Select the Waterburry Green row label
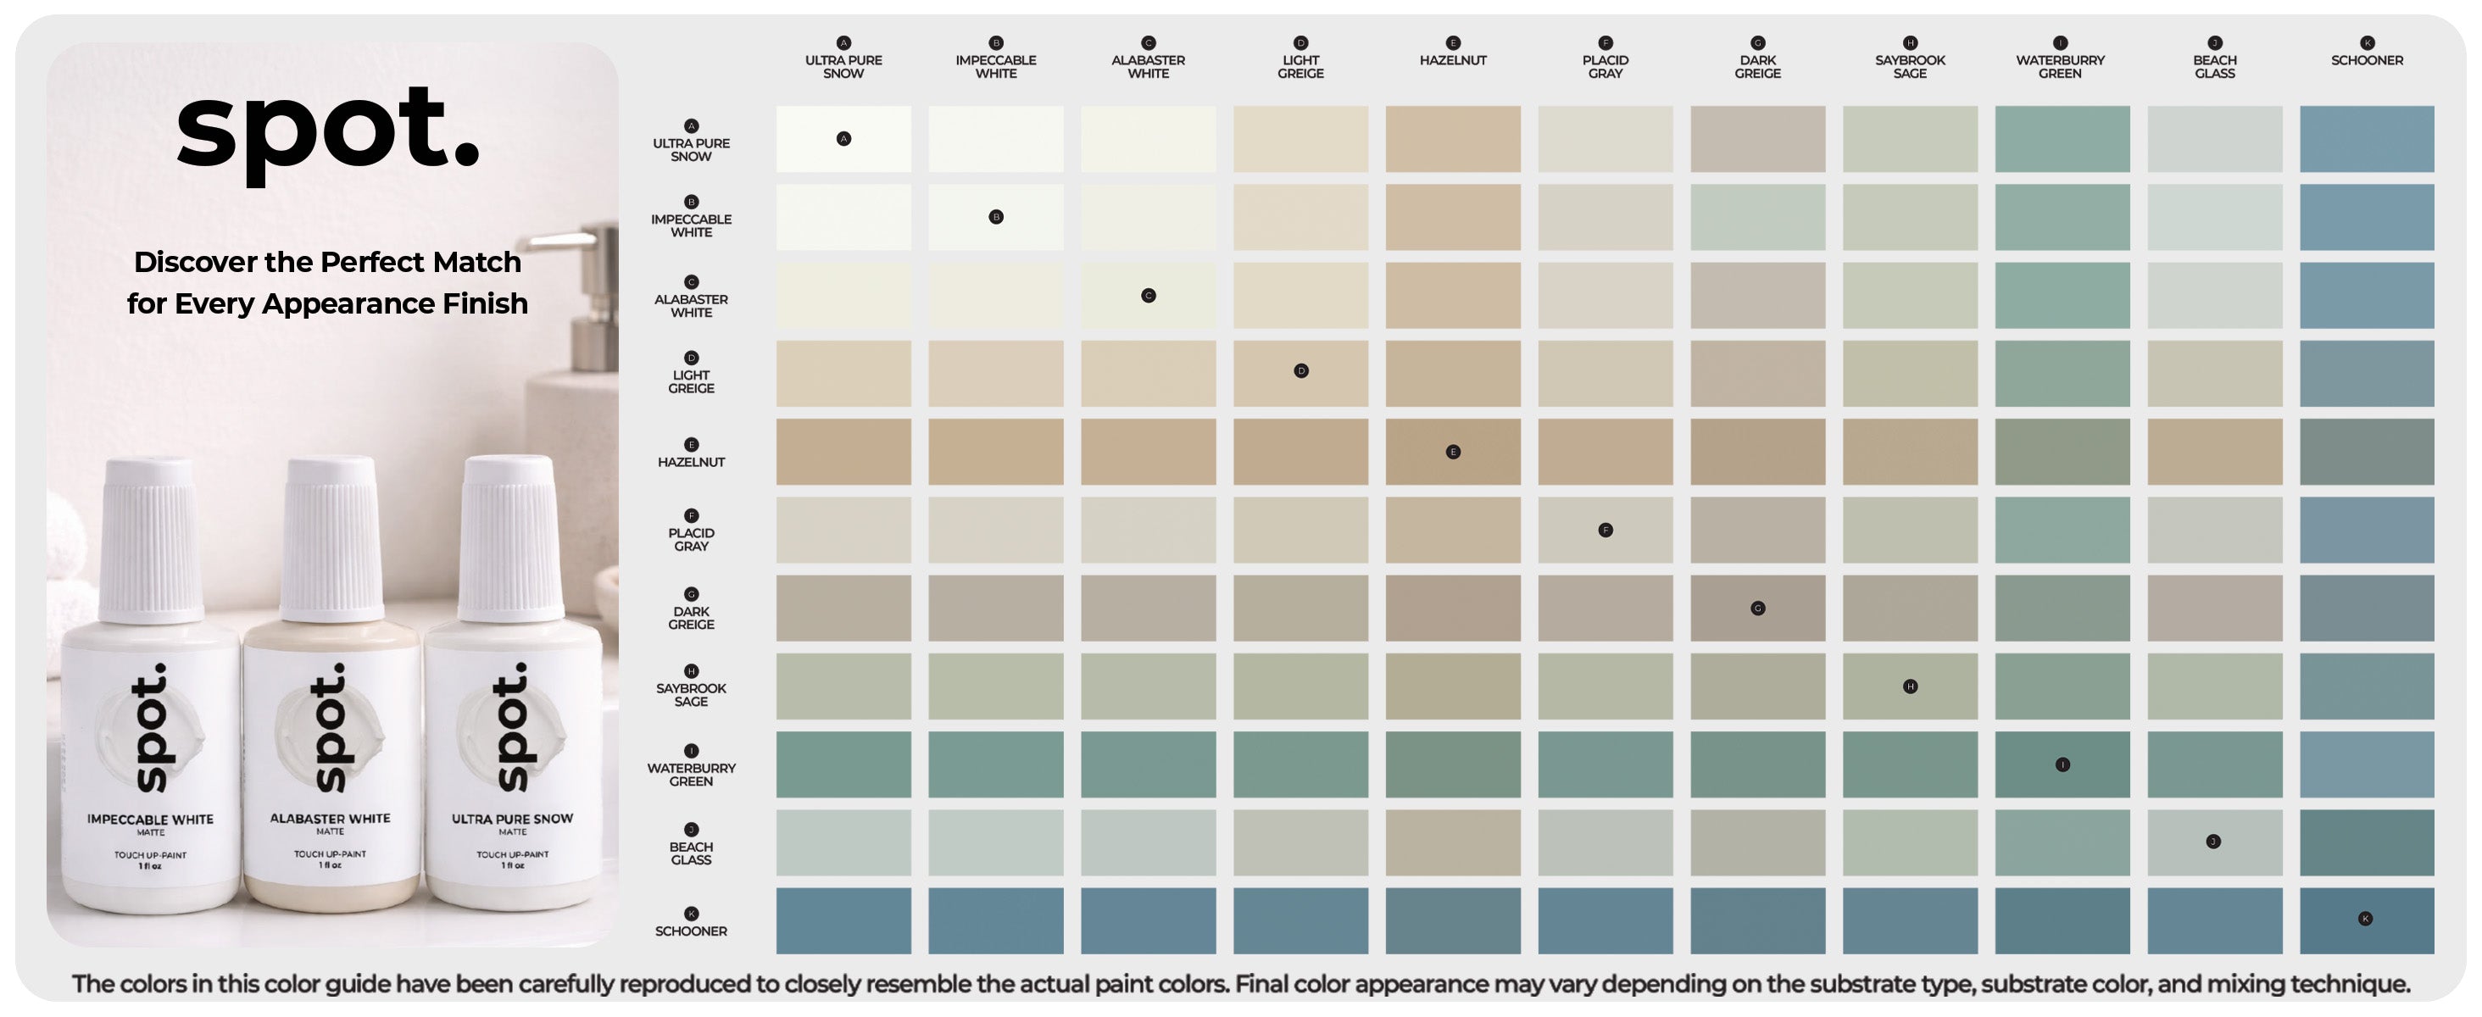The height and width of the screenshot is (1017, 2482). click(x=691, y=775)
